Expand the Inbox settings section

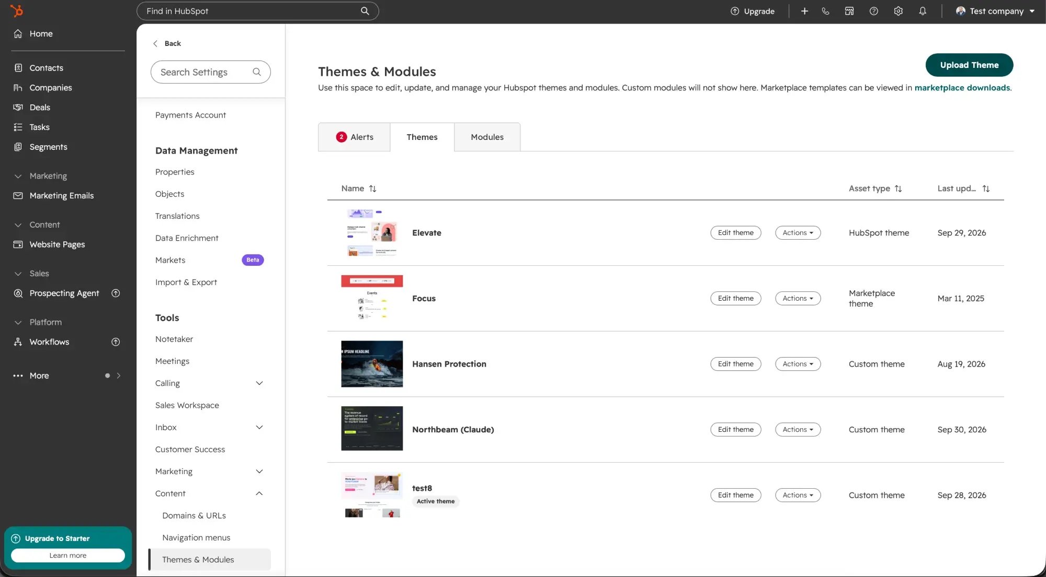[x=259, y=428]
